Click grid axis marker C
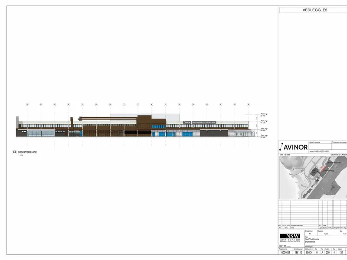 click(41, 104)
